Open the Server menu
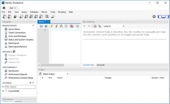This screenshot has height=104, width=170. coord(44,12)
